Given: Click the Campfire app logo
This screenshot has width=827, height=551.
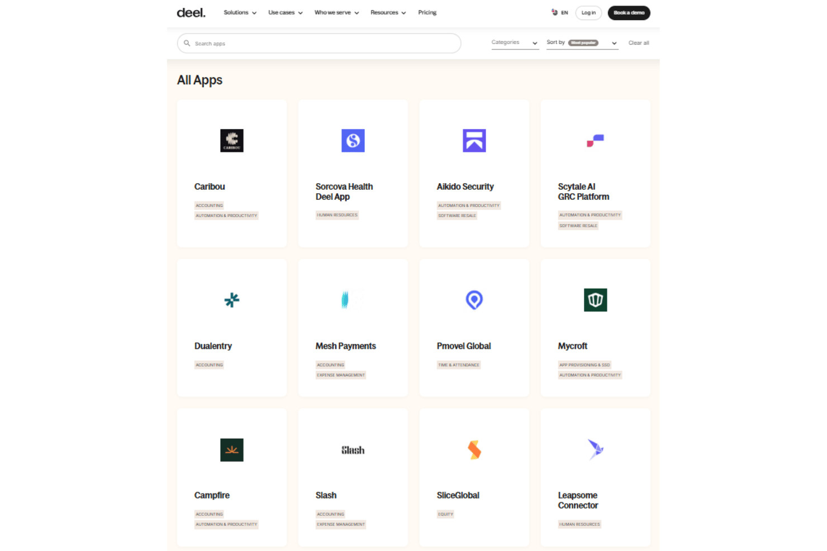Looking at the screenshot, I should pyautogui.click(x=232, y=450).
